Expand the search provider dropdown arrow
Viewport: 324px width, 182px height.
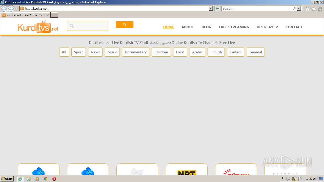(x=299, y=8)
